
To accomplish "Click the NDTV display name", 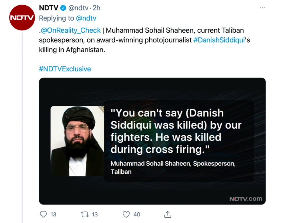I will 48,8.
